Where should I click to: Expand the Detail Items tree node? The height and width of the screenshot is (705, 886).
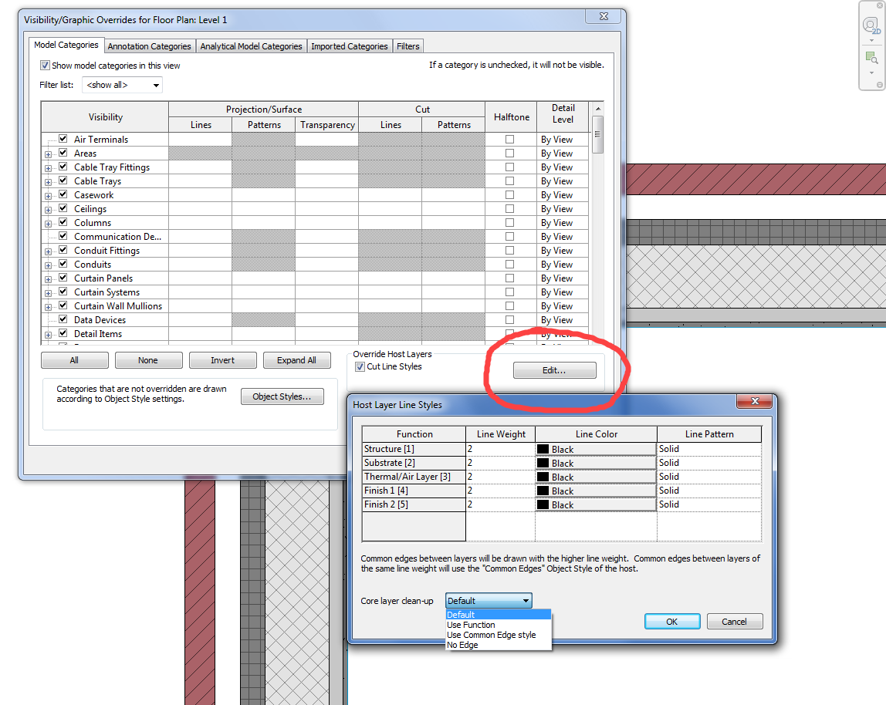[x=48, y=335]
